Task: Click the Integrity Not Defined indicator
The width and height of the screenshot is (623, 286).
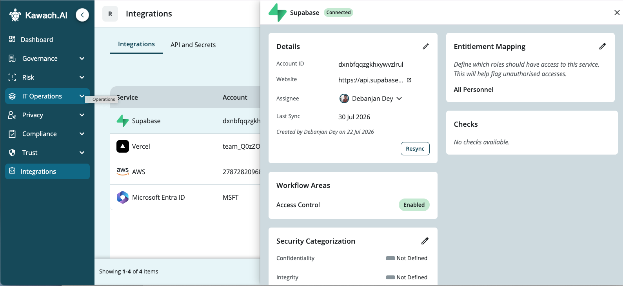Action: [407, 277]
